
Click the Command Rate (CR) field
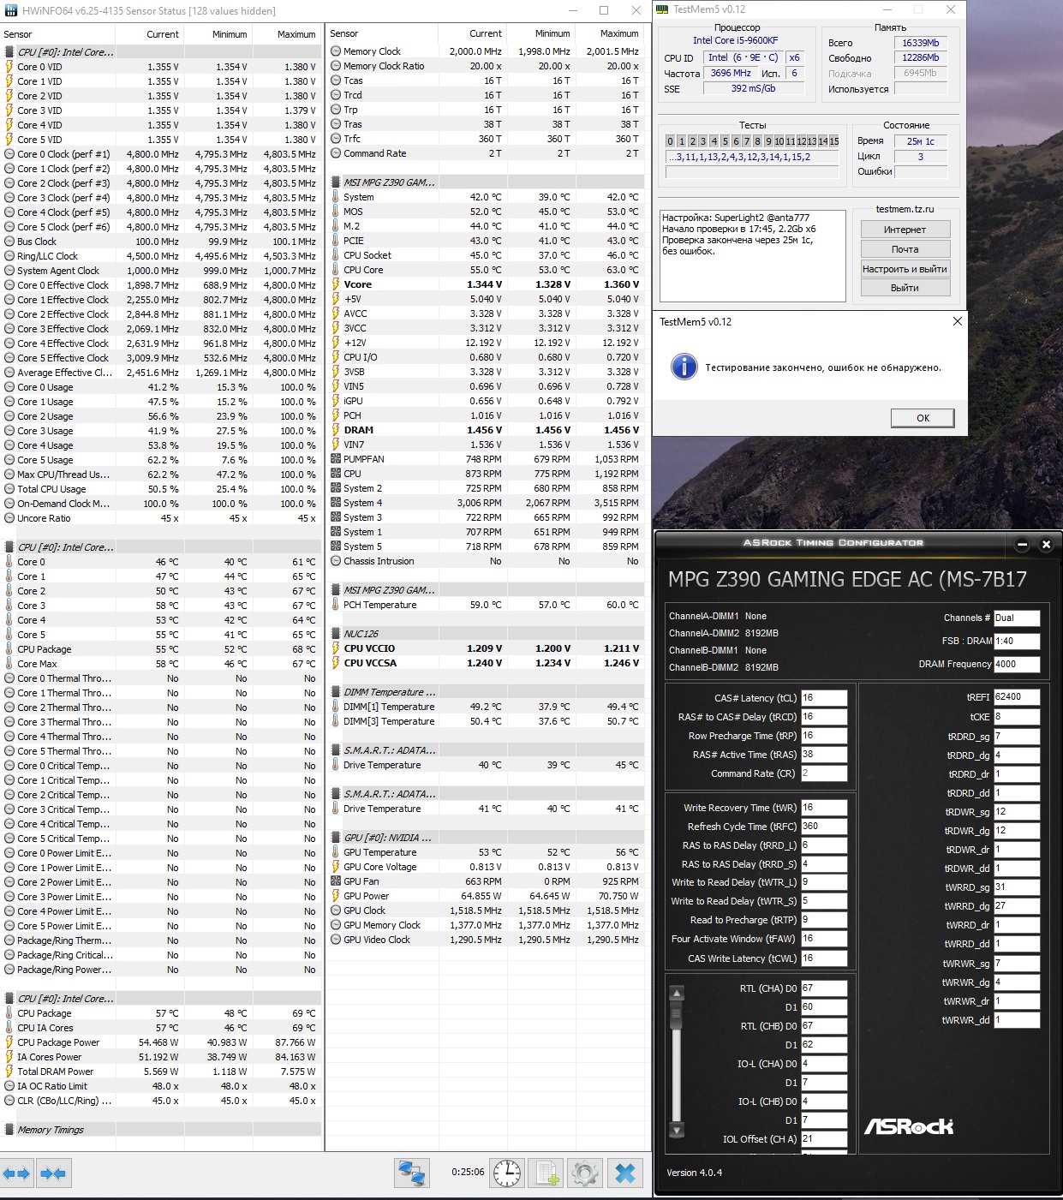coord(824,773)
